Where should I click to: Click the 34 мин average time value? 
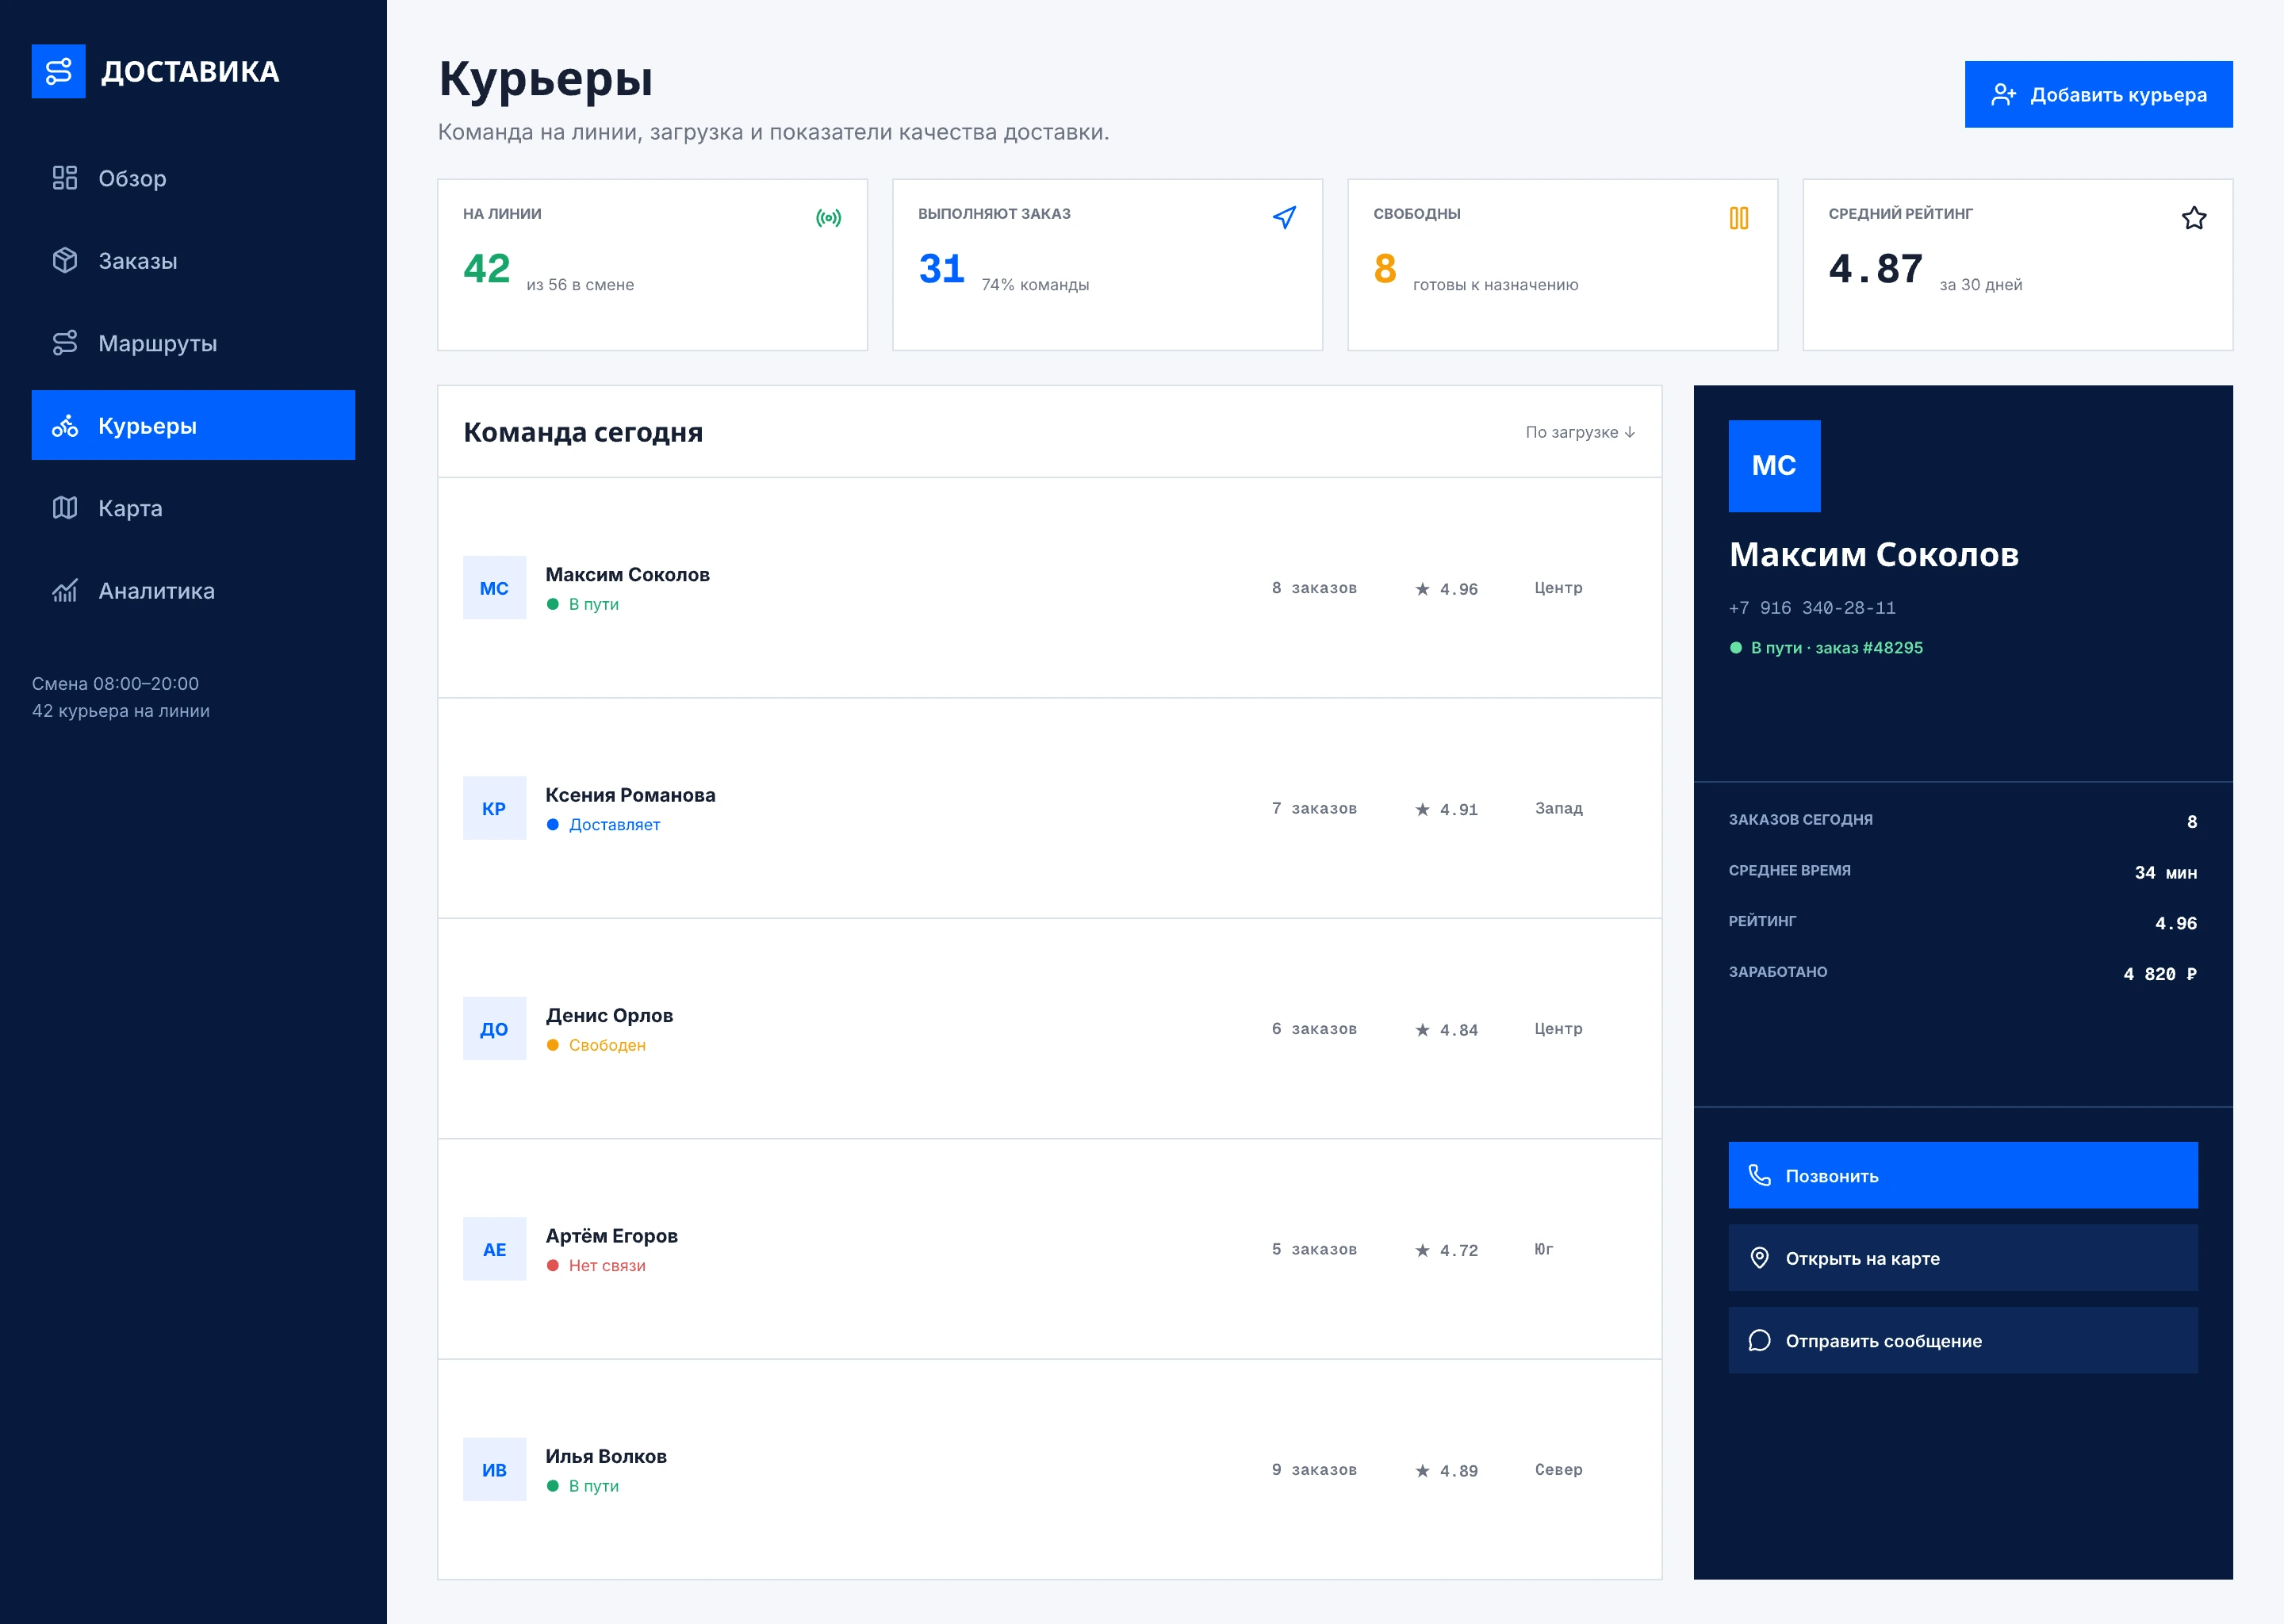coord(2166,873)
